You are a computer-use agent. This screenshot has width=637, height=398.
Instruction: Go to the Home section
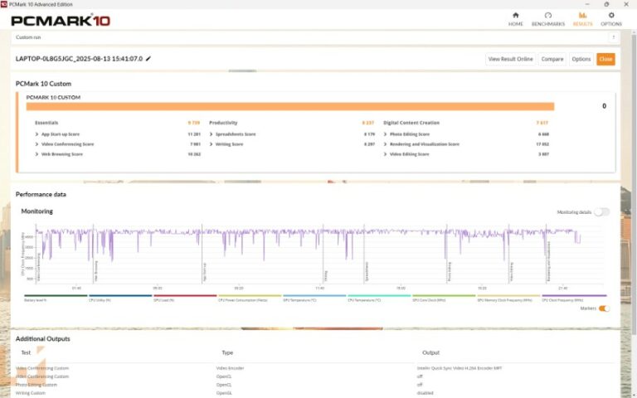pos(515,18)
